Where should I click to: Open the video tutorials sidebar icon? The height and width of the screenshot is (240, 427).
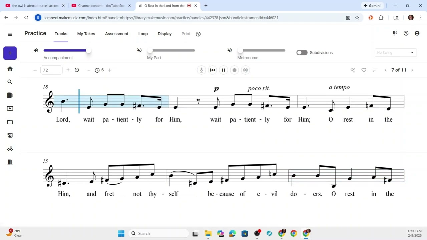(10, 109)
